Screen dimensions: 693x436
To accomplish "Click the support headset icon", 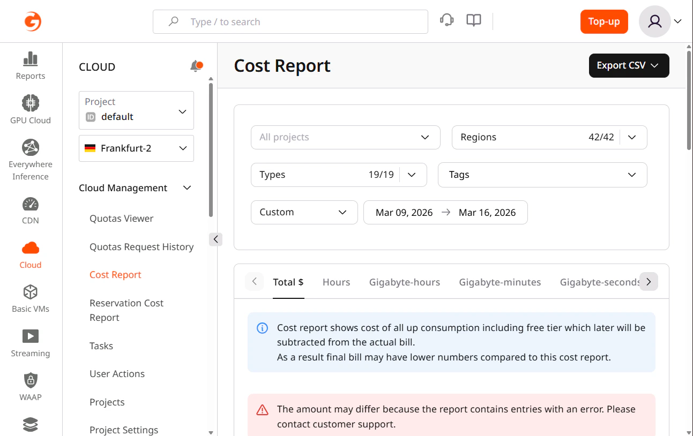I will [x=446, y=19].
